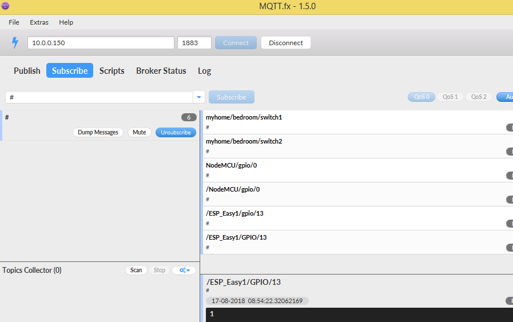The width and height of the screenshot is (513, 322).
Task: Click the broker address field 10.0.0.150
Action: pos(101,43)
